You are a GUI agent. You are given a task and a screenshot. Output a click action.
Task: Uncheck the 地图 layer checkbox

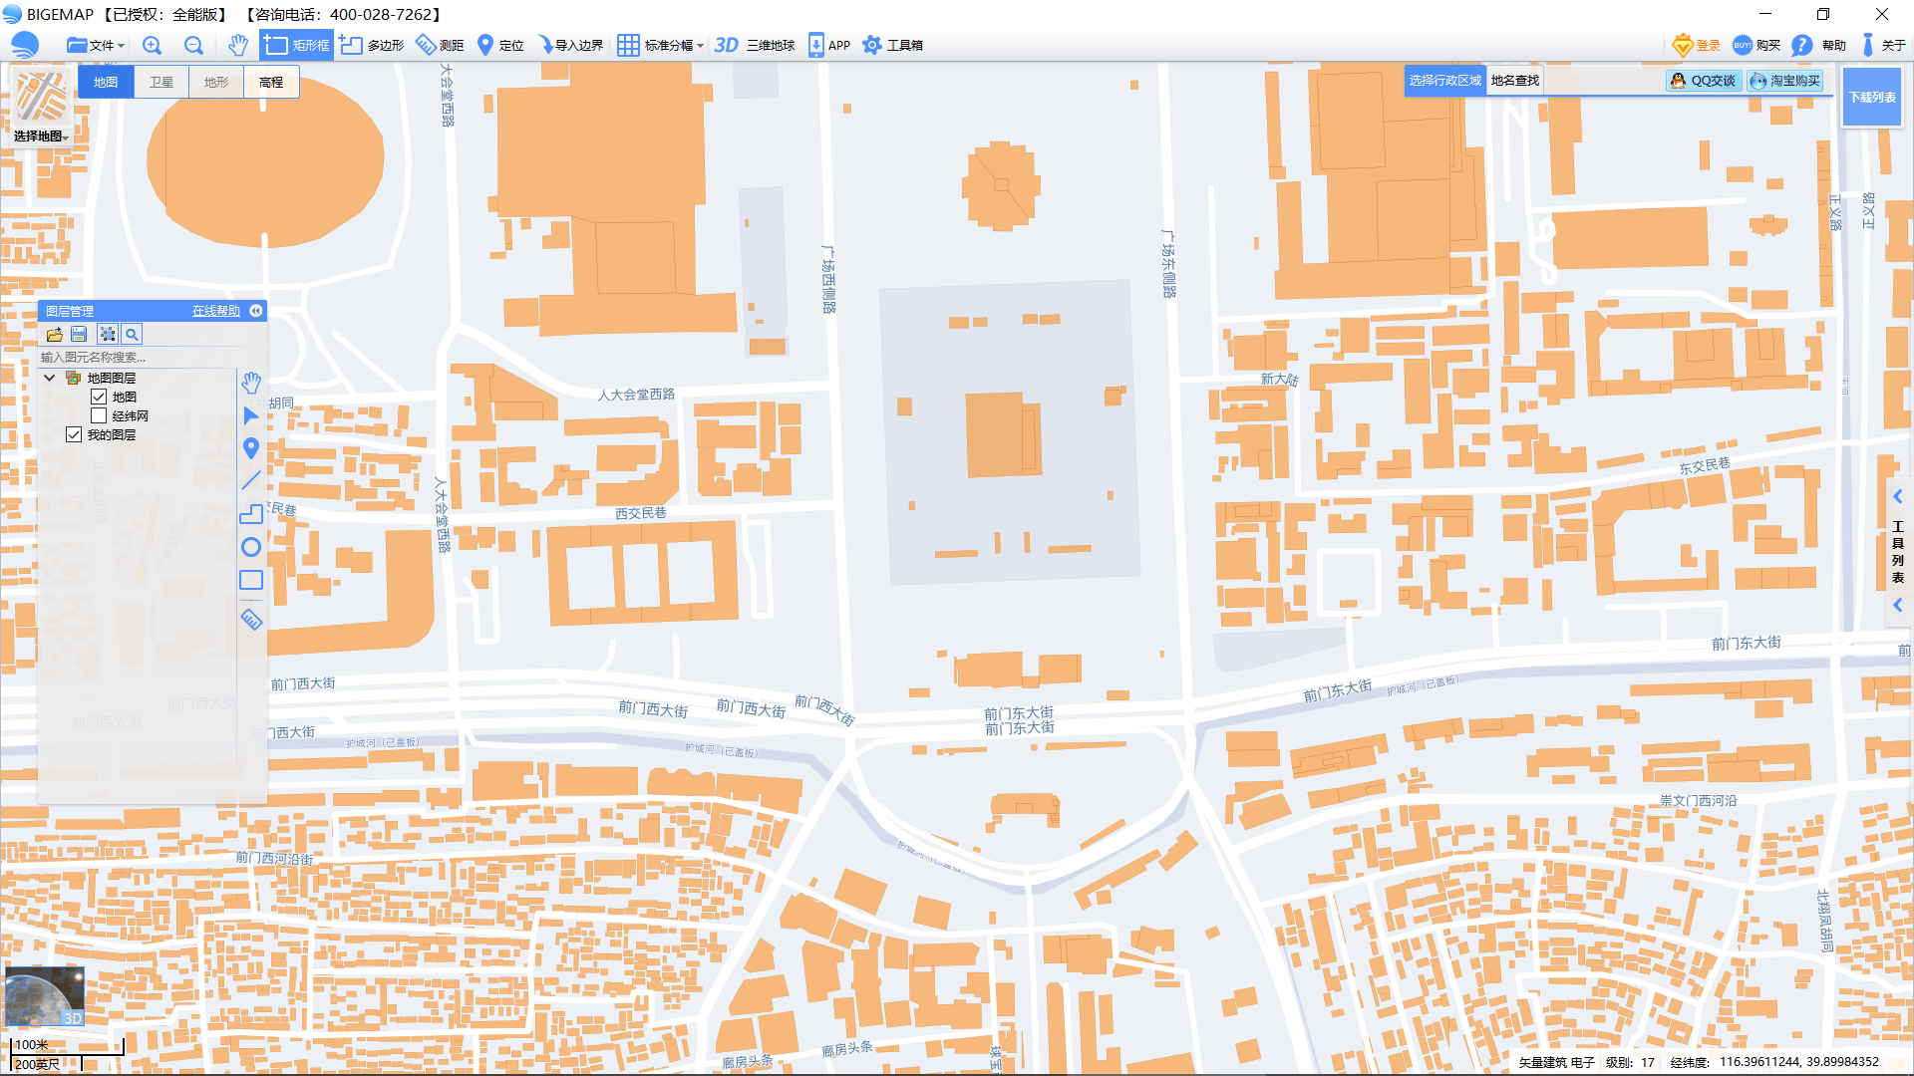tap(99, 397)
